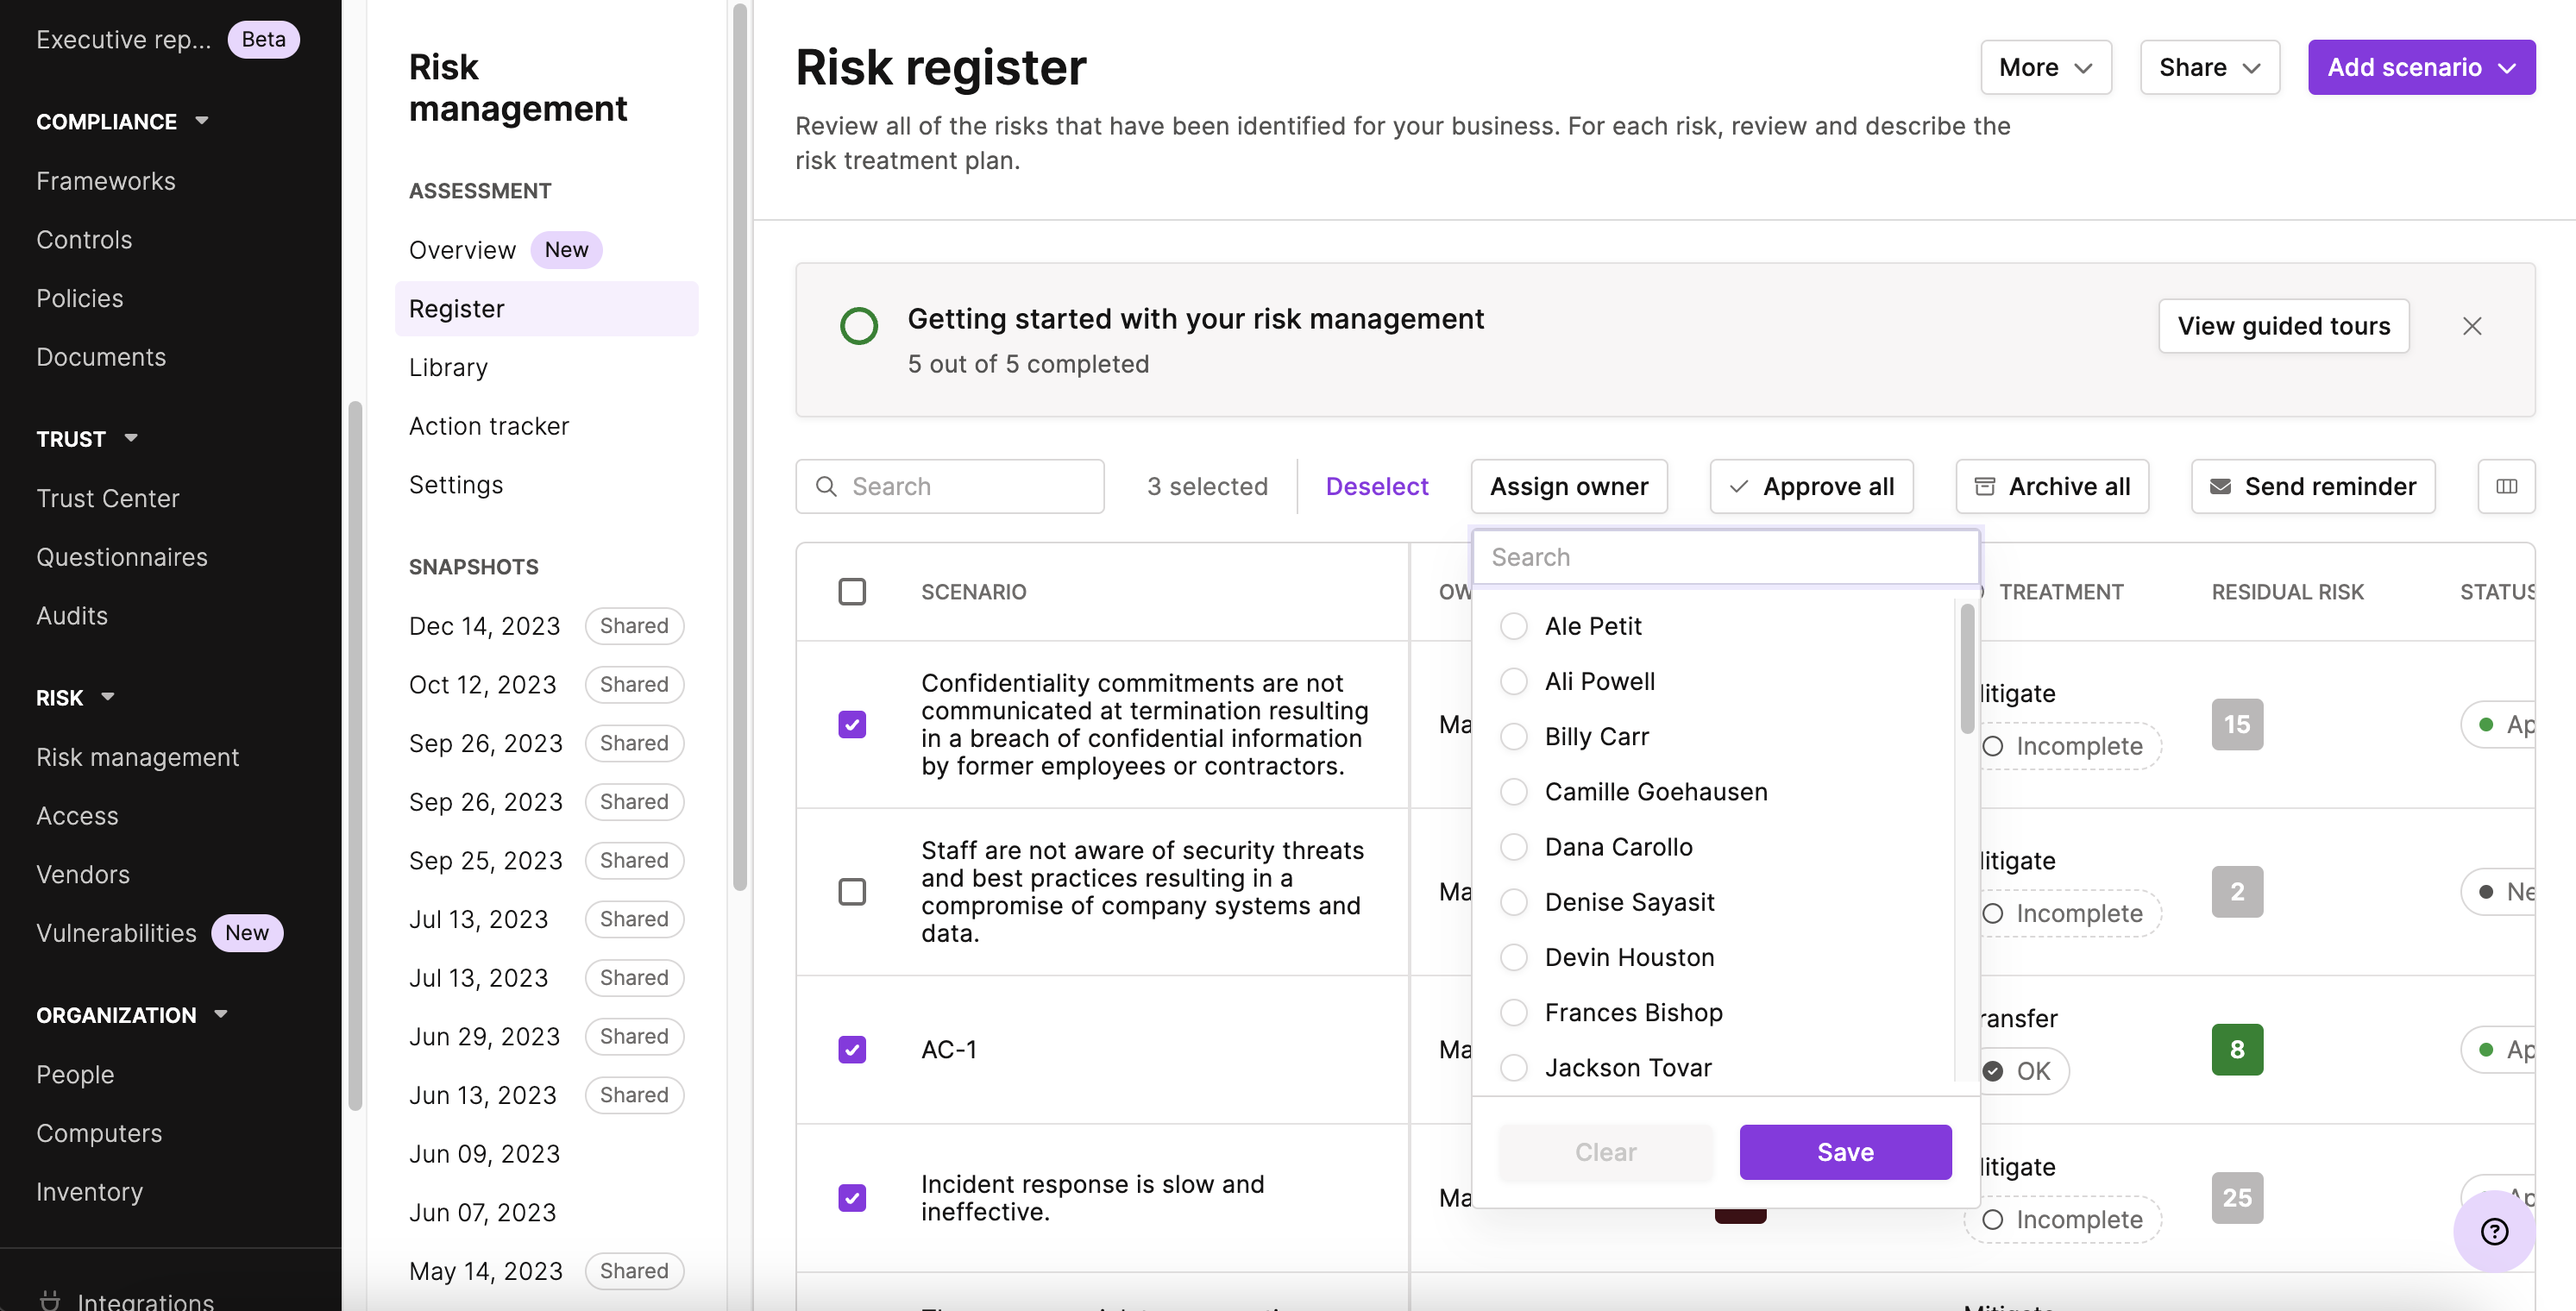Screen dimensions: 2576x1311
Task: Click View guided tours button
Action: 2284,326
